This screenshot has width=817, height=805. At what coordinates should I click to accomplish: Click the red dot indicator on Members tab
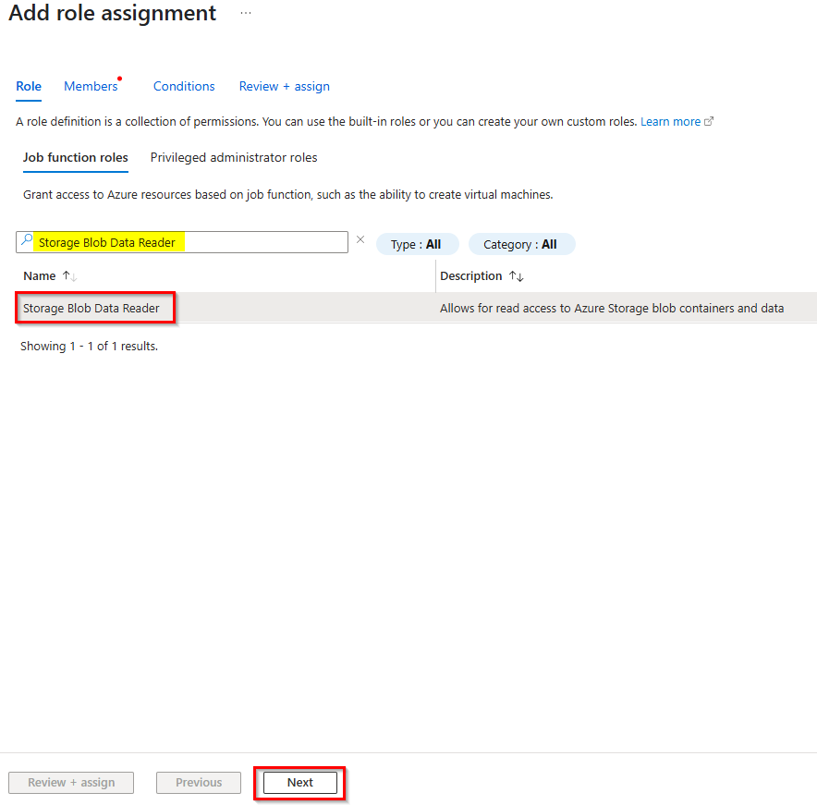[119, 79]
